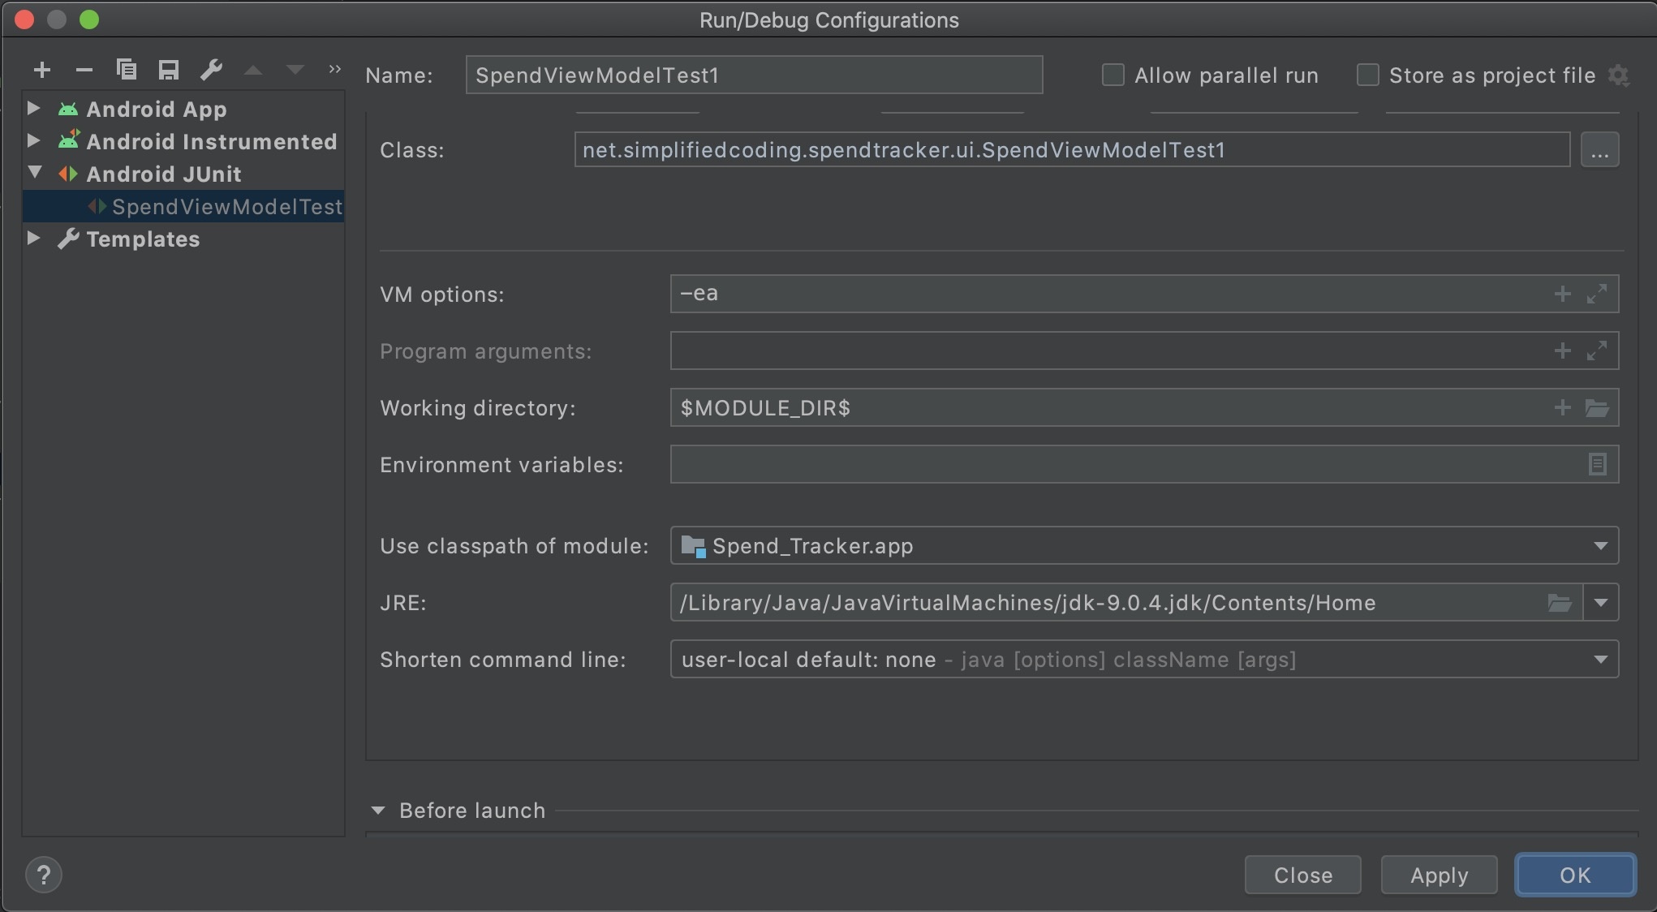Screen dimensions: 1657x912
Task: Click the Apply button
Action: [1438, 875]
